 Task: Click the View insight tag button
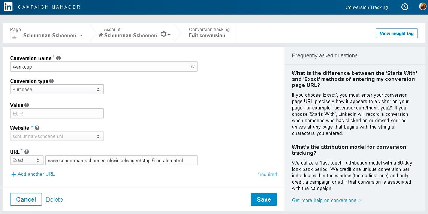click(397, 33)
